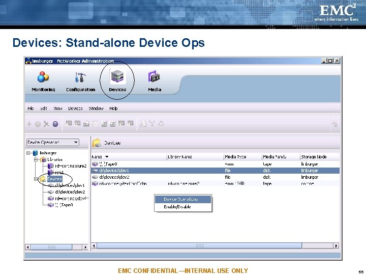Click the X delete toolbar icon
Viewport: 366px width, 275px height.
pos(46,124)
